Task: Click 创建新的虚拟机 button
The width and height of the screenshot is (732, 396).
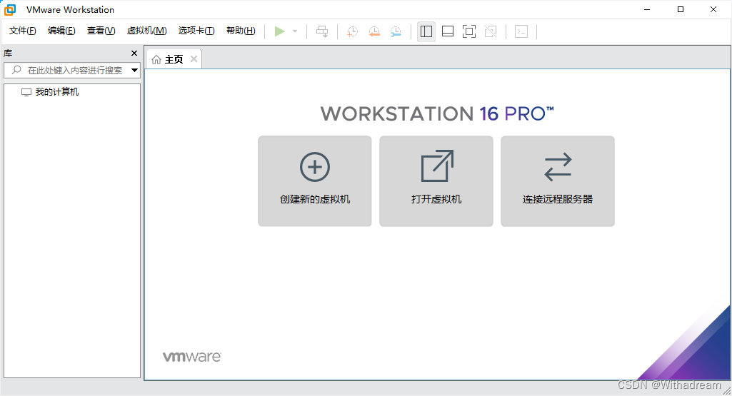Action: [x=315, y=181]
